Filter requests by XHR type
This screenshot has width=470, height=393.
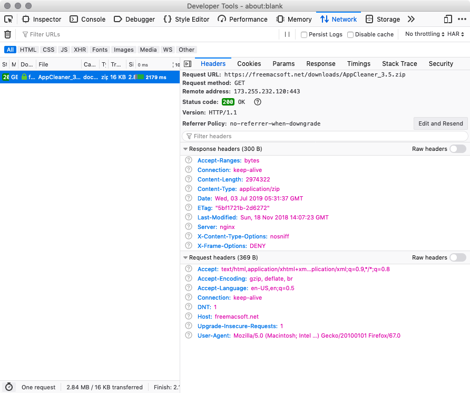(x=80, y=50)
